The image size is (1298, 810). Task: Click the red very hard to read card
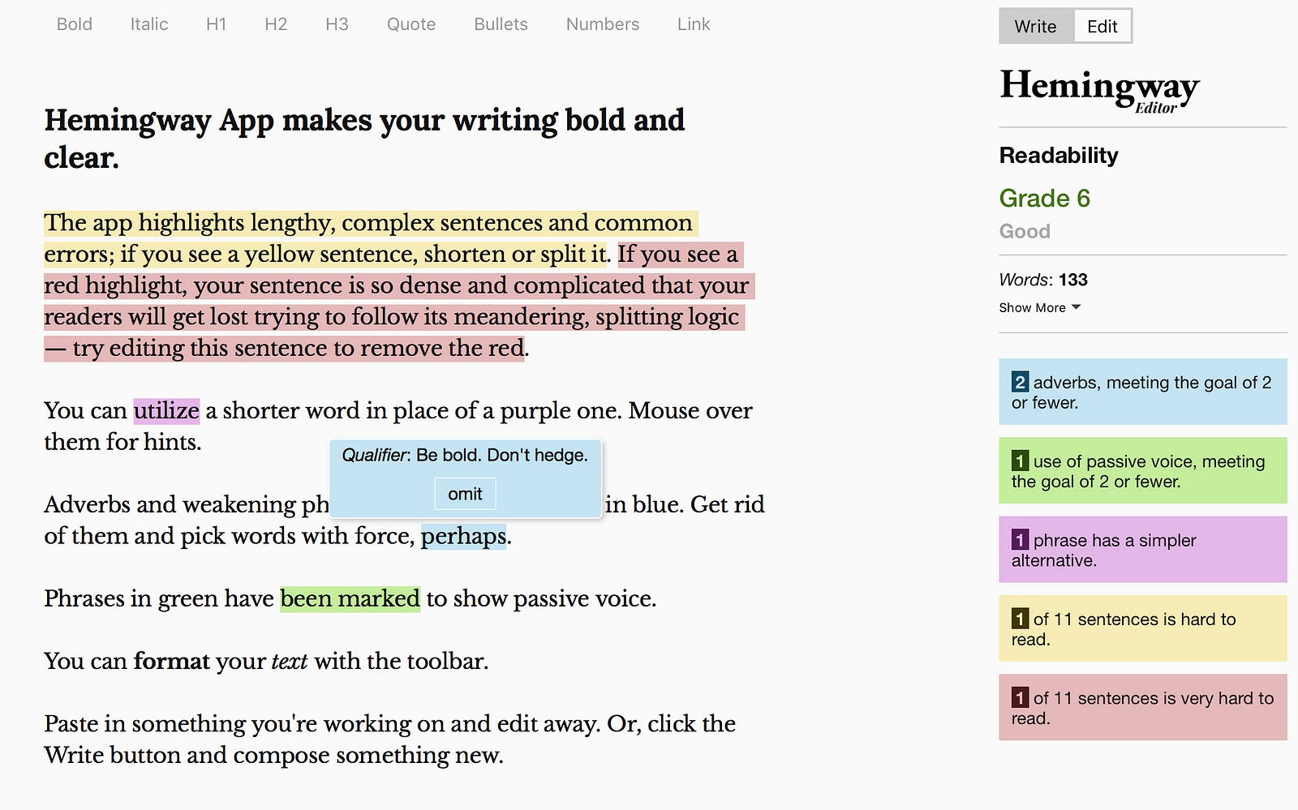pyautogui.click(x=1142, y=707)
